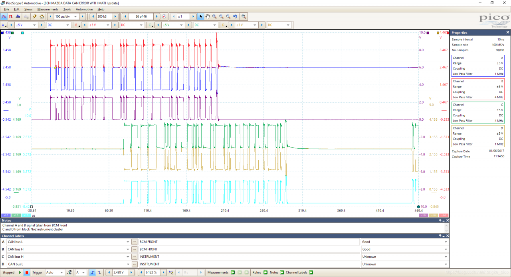Click the Auto setup lightning icon

pos(35,16)
